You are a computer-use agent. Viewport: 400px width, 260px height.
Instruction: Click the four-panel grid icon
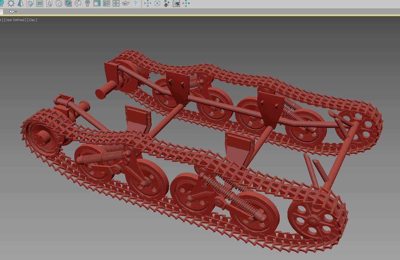tap(116, 4)
